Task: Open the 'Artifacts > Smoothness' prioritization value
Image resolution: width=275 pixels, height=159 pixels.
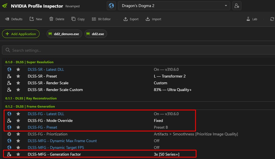Action: pyautogui.click(x=196, y=134)
